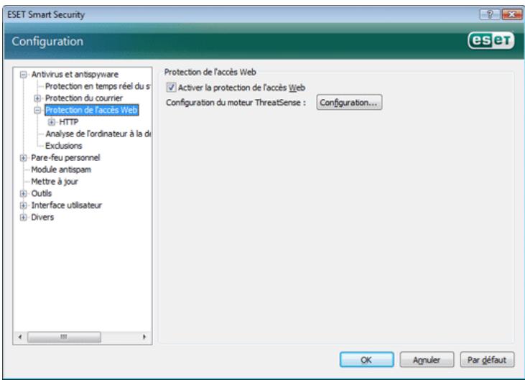Select the Exclusions tree item
The image size is (525, 380).
(x=64, y=146)
